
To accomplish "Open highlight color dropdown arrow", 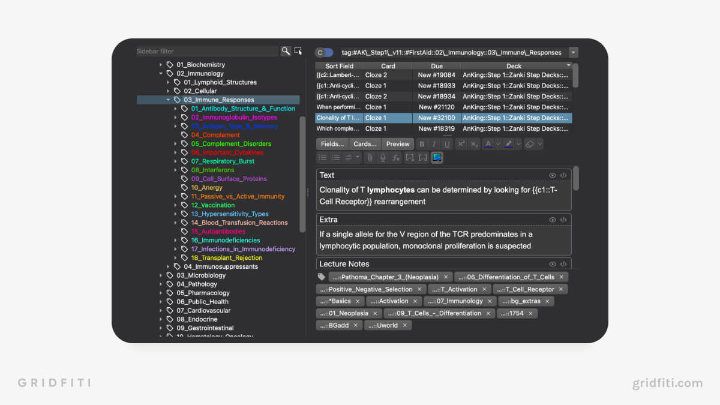I will tap(518, 144).
